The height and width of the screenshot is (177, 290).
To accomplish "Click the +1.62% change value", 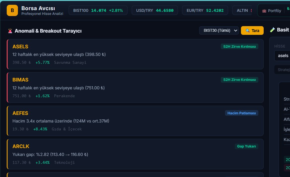I will pyautogui.click(x=43, y=96).
